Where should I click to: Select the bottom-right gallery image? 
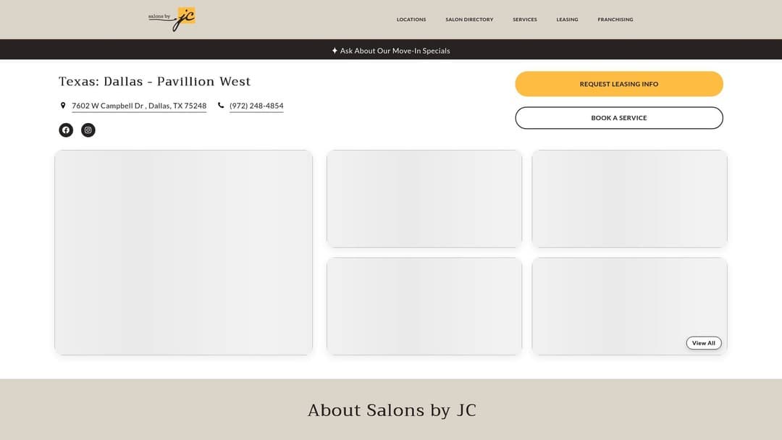click(630, 305)
